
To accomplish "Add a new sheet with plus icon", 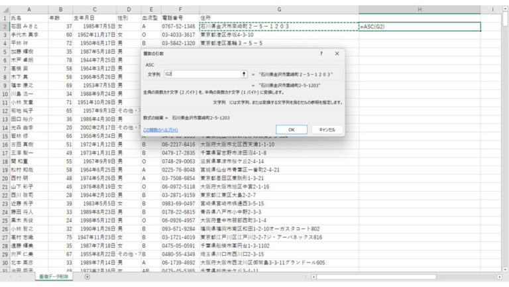I will coord(87,277).
